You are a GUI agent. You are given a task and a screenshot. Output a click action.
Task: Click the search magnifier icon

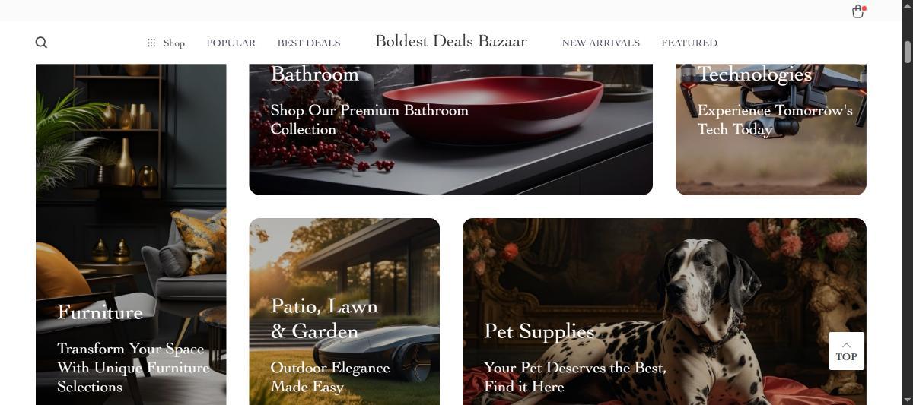pos(41,43)
